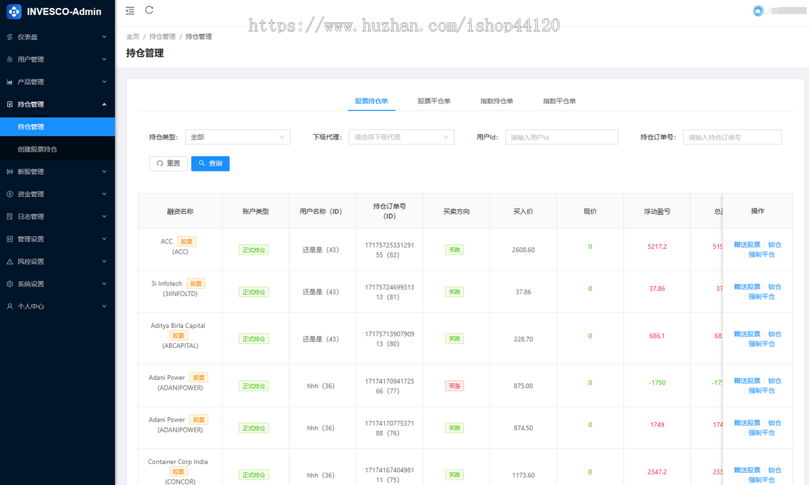
Task: Collapse the 持仓管理 menu chevron
Action: pos(104,105)
